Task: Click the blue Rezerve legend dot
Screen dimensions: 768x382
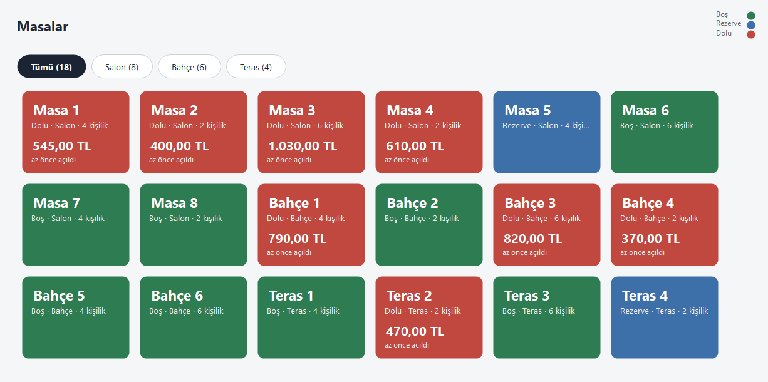Action: (x=751, y=25)
